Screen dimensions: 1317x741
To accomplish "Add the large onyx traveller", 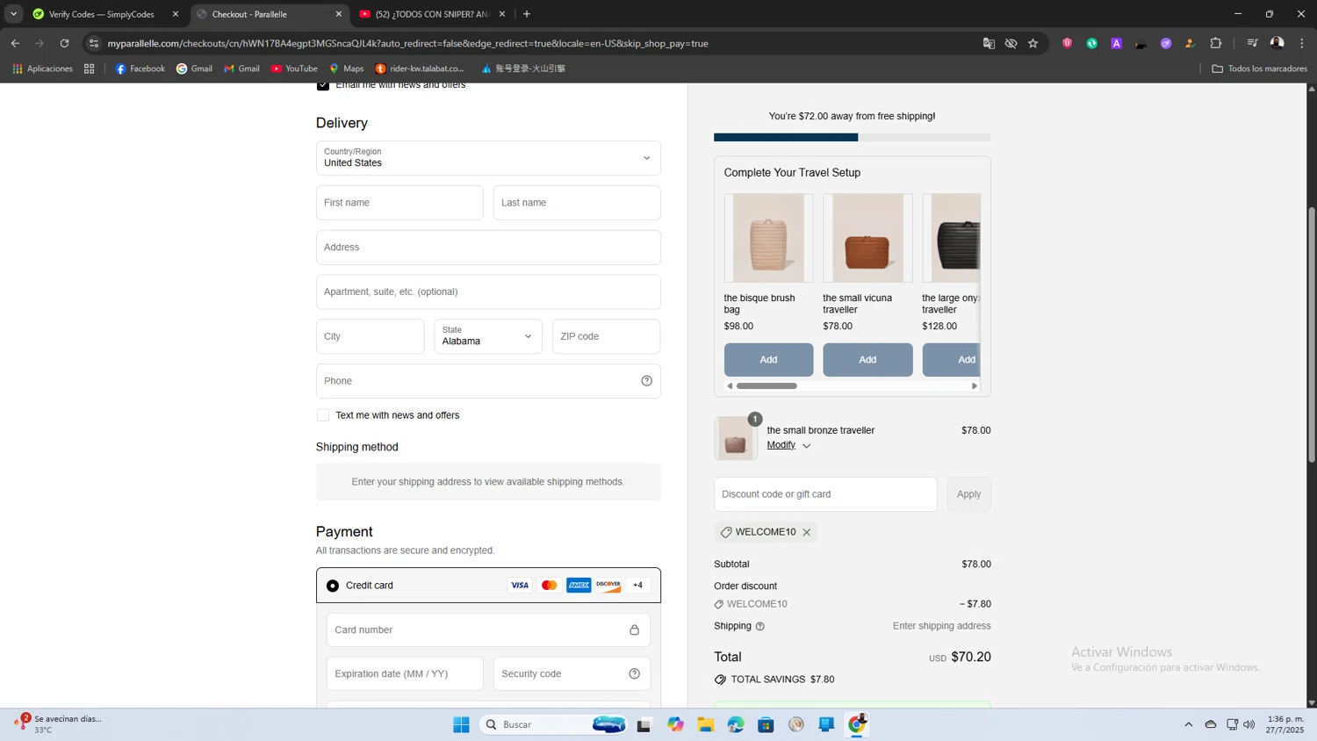I will 952,360.
